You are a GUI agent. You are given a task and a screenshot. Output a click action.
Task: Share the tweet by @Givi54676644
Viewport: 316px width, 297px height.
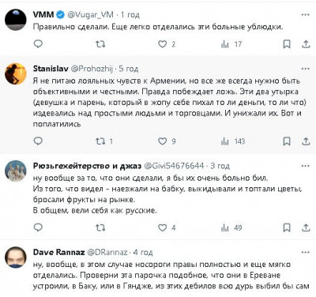pos(306,227)
